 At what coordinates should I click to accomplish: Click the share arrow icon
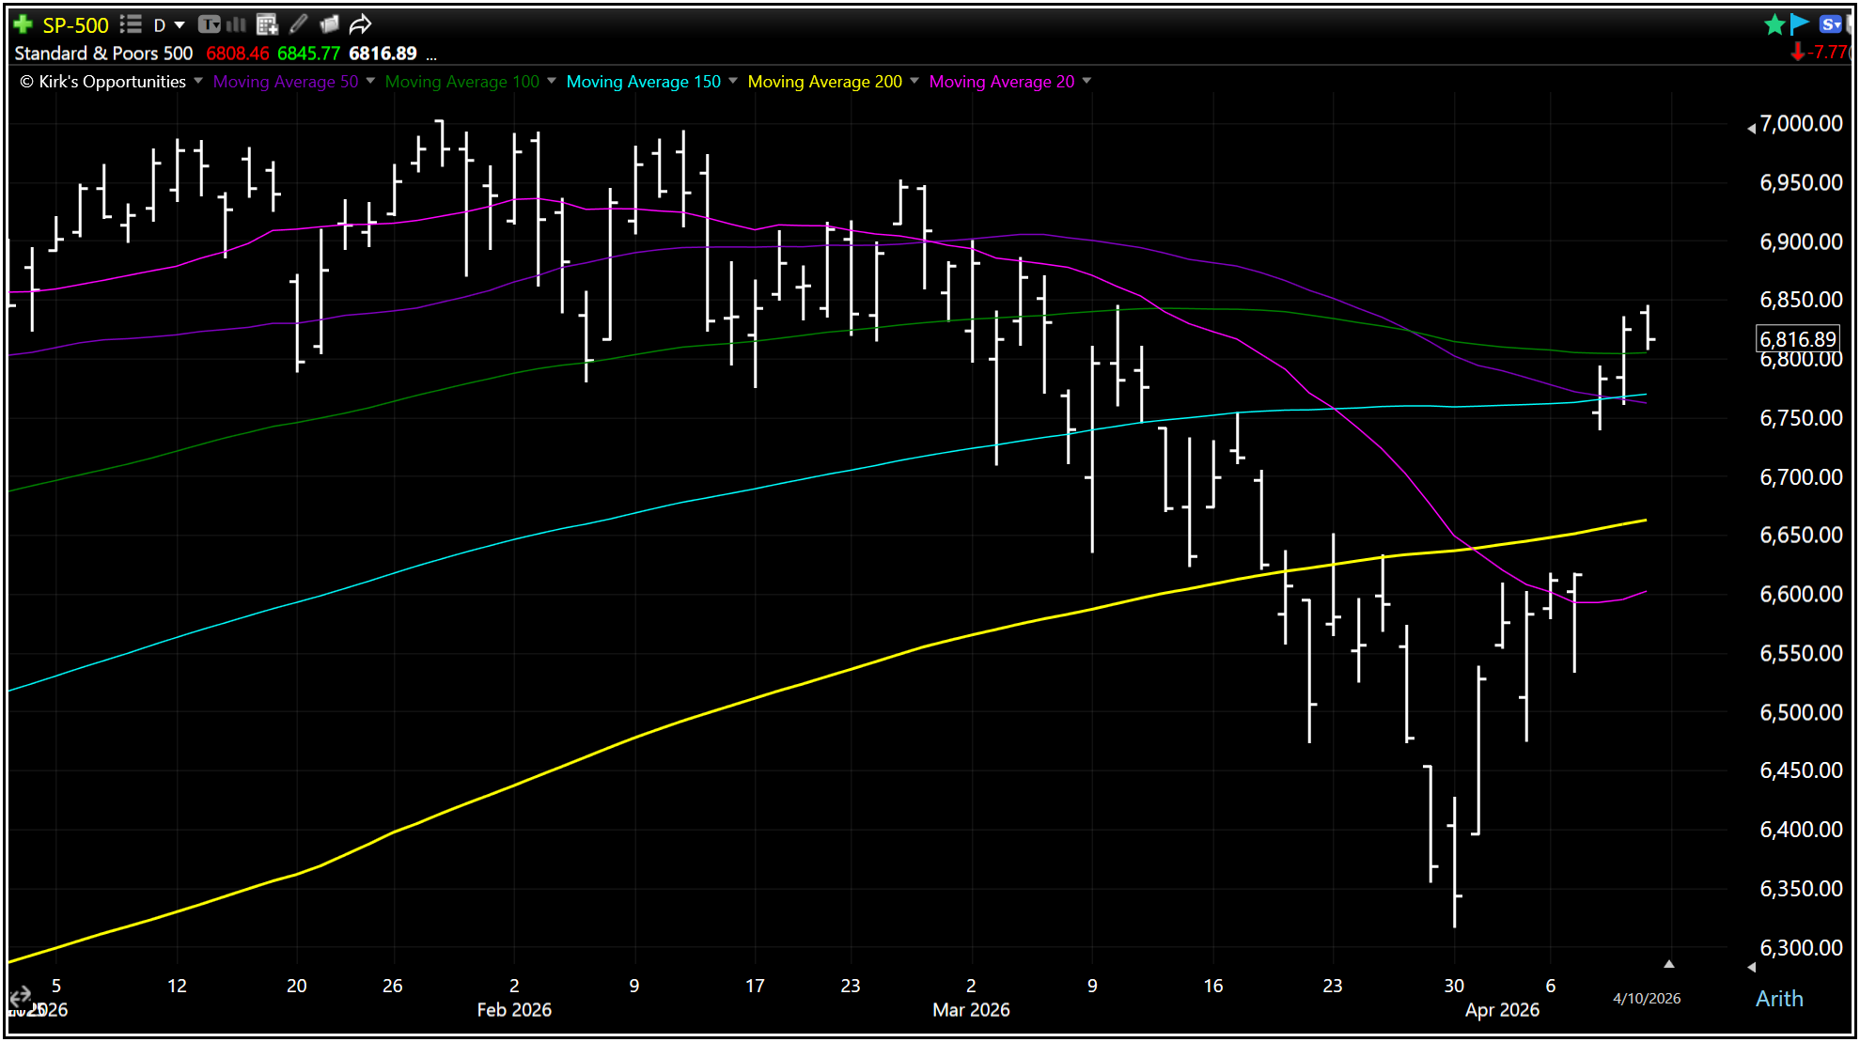pyautogui.click(x=361, y=24)
